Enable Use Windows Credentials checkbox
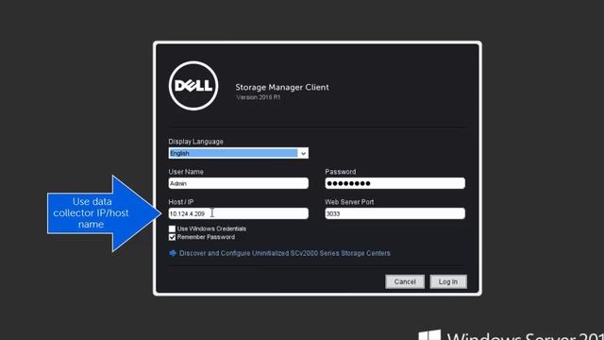This screenshot has height=340, width=604. 172,229
